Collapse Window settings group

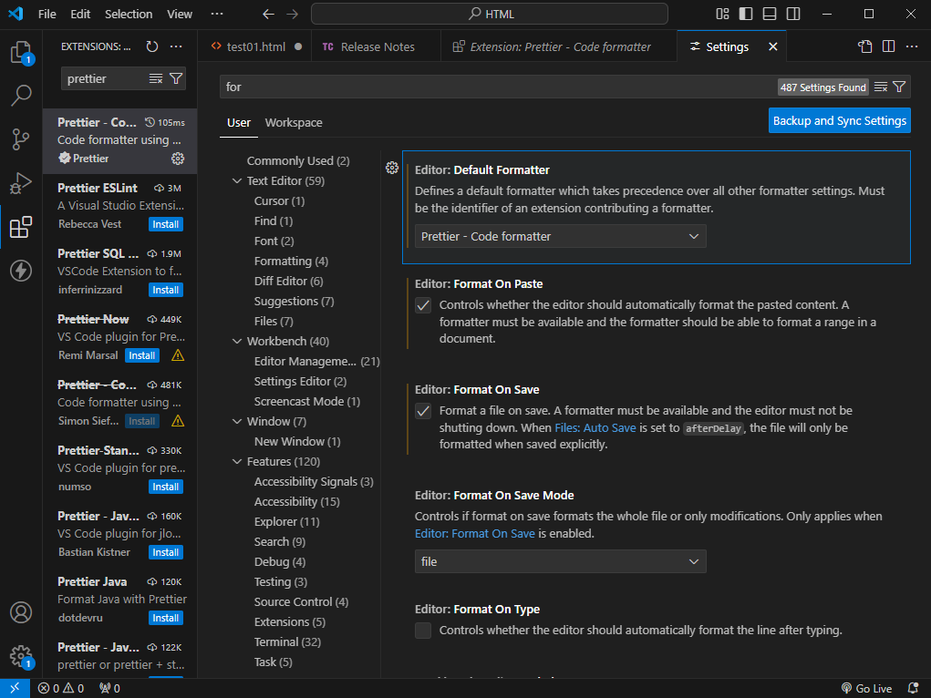pos(237,421)
